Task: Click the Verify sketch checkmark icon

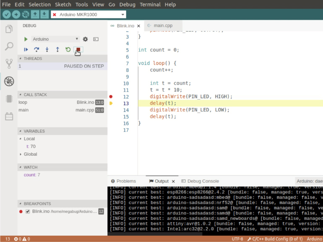Action: [7, 14]
